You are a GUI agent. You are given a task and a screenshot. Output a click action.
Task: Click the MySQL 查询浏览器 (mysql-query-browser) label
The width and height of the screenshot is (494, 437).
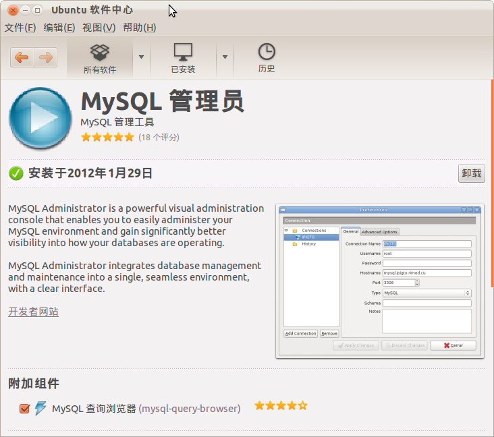[x=146, y=409]
